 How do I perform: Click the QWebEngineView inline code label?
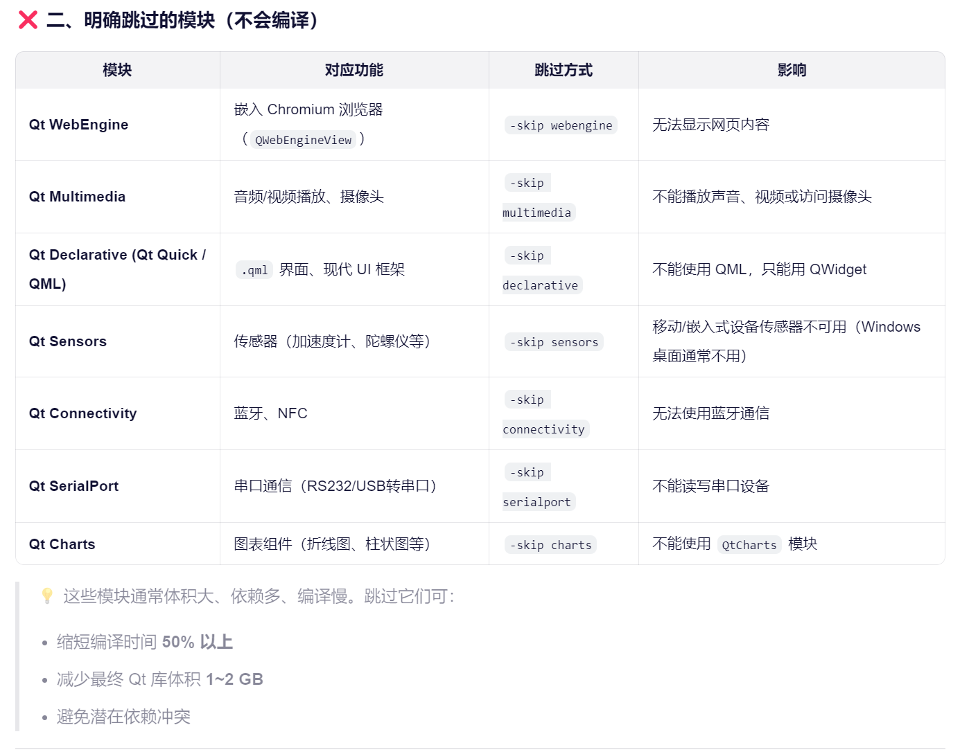click(x=302, y=139)
